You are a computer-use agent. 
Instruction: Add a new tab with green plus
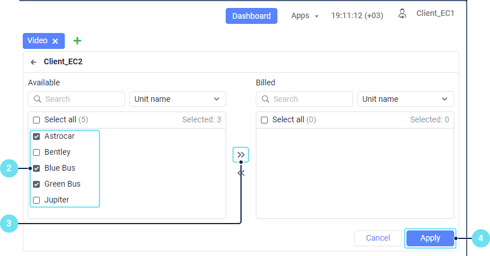(x=77, y=41)
